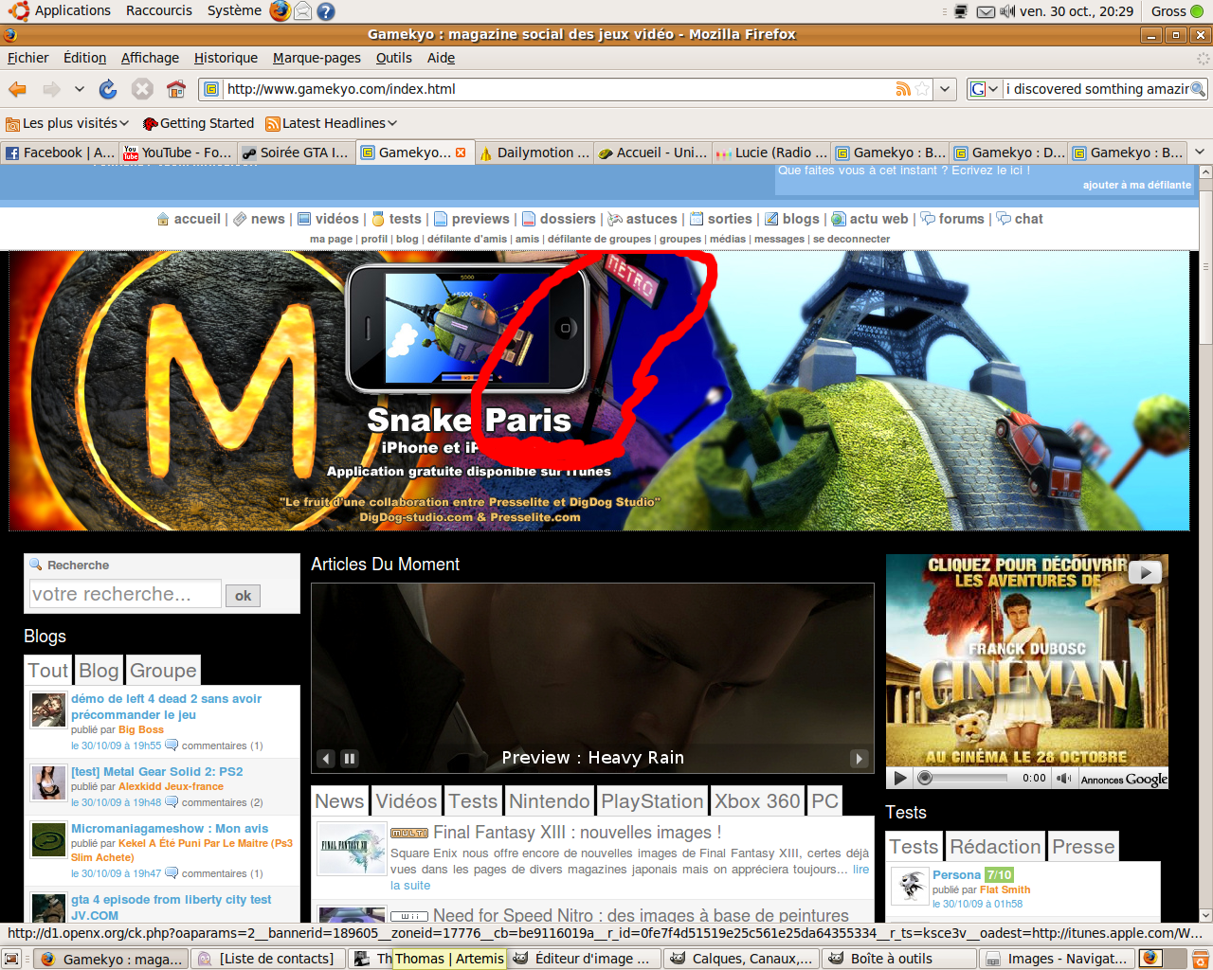Open Boîte à outils window from taskbar

tap(899, 959)
